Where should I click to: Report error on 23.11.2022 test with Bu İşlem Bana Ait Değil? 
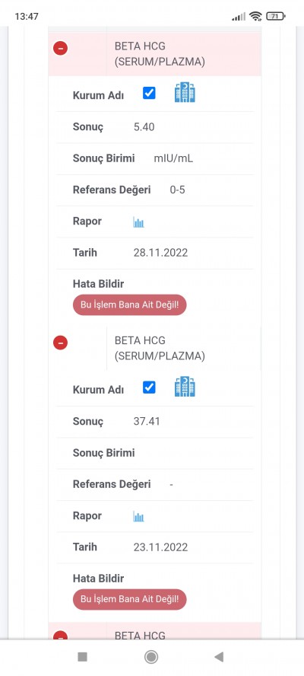[130, 599]
